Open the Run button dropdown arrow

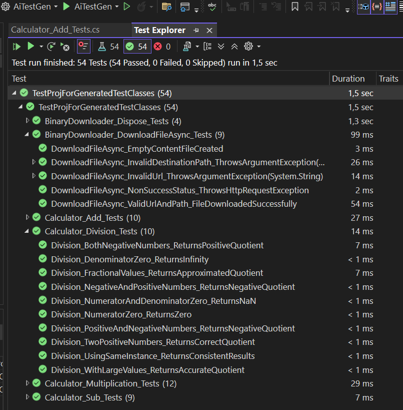click(40, 47)
